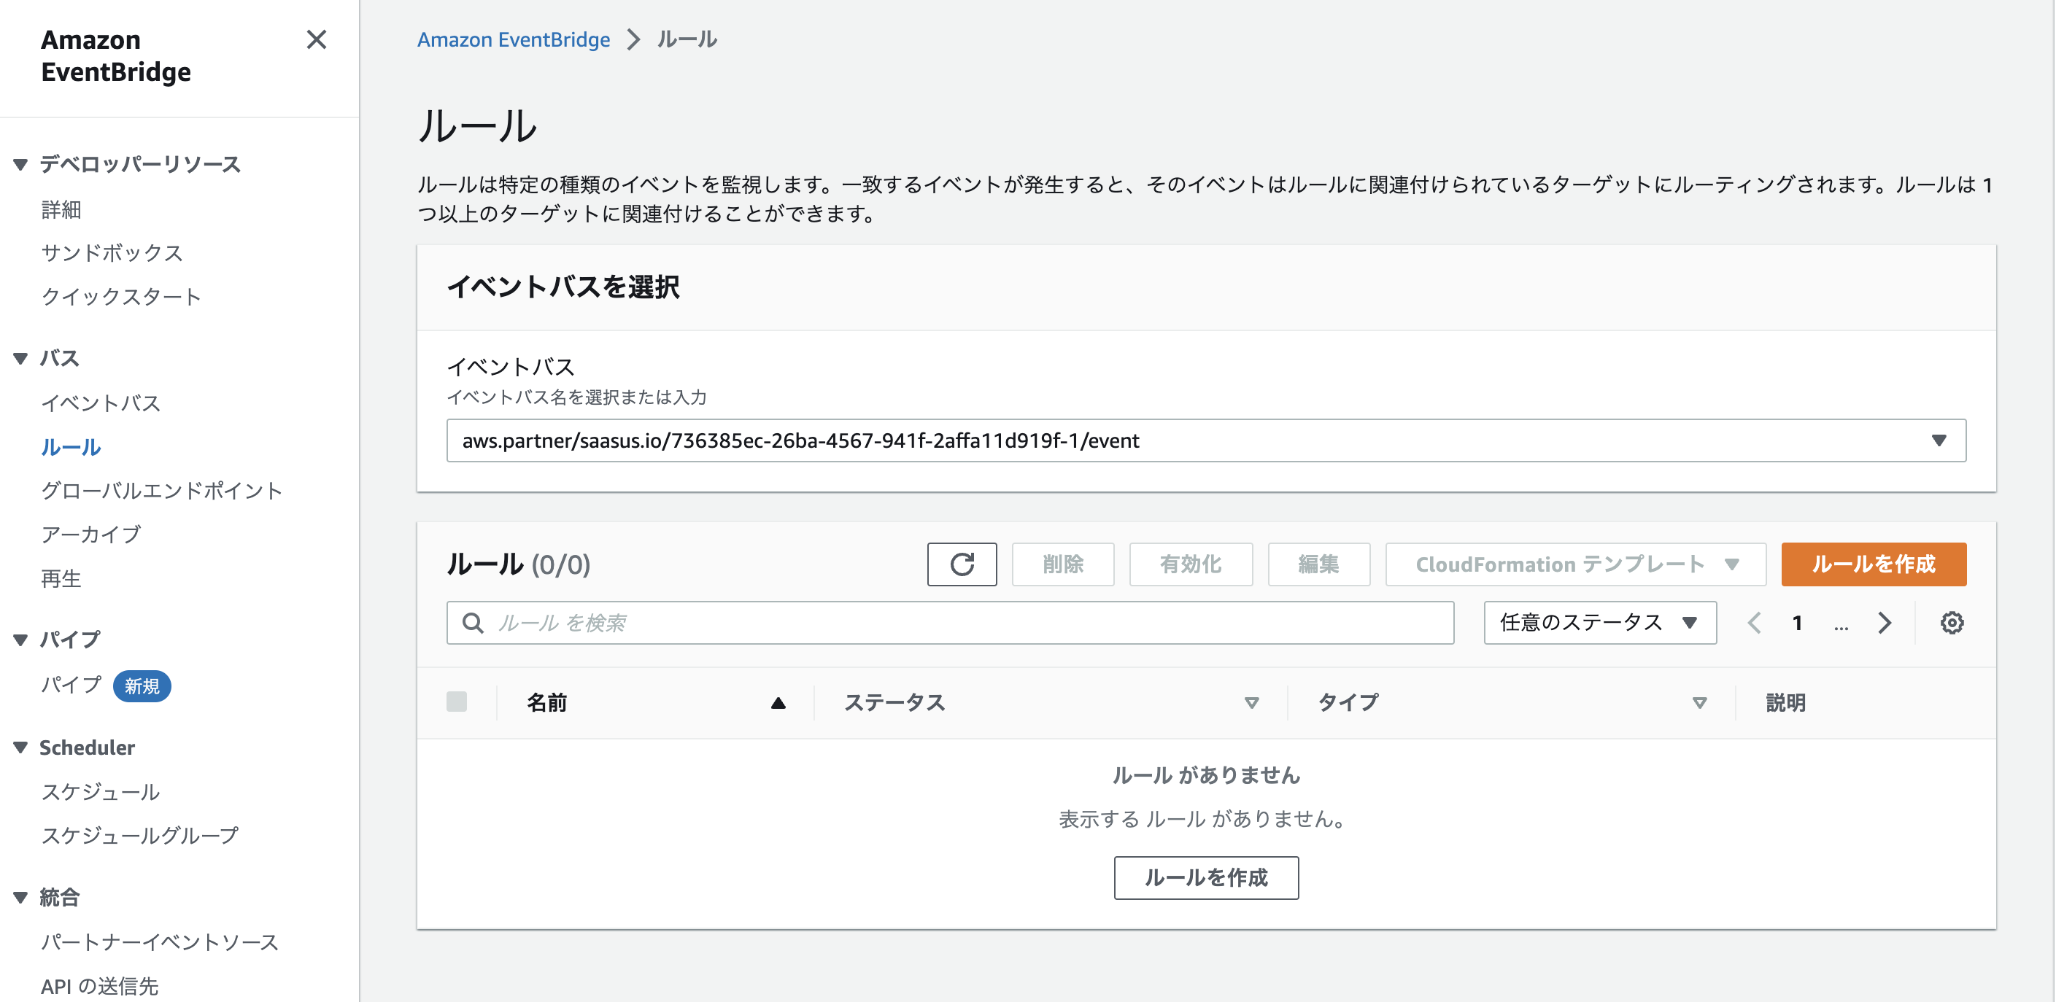Click the 新規 badge next to パイプ
Viewport: 2056px width, 1002px height.
[x=142, y=686]
